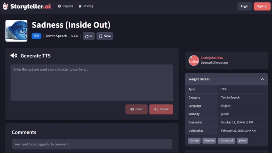Select the disney tag
Screen dimensions: 272x153
(194, 140)
